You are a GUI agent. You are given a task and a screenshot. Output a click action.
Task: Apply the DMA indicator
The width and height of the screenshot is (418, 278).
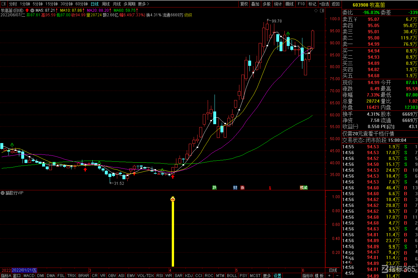tap(51, 275)
